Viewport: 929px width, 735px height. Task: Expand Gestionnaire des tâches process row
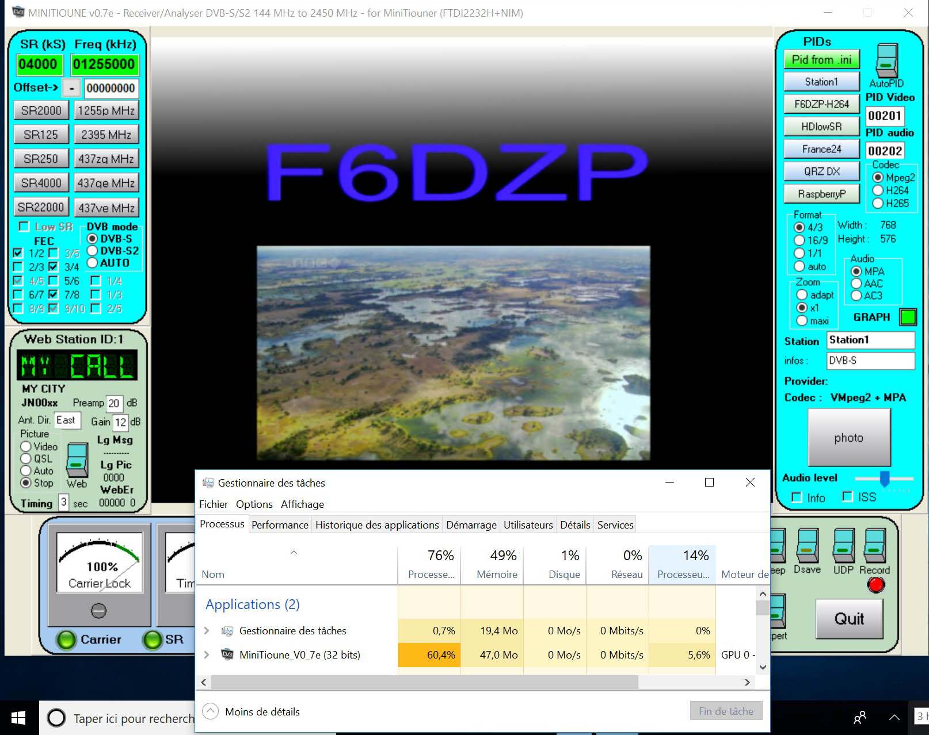[207, 631]
